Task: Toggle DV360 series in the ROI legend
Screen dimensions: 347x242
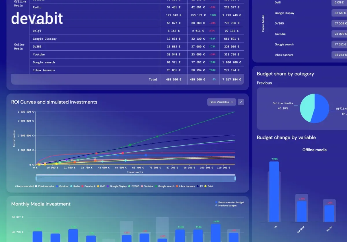Action: (x=134, y=186)
